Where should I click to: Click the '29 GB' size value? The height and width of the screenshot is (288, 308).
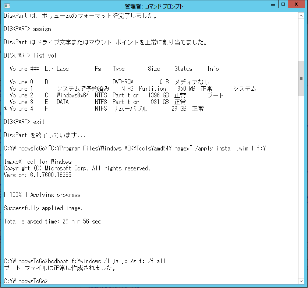tap(179, 109)
